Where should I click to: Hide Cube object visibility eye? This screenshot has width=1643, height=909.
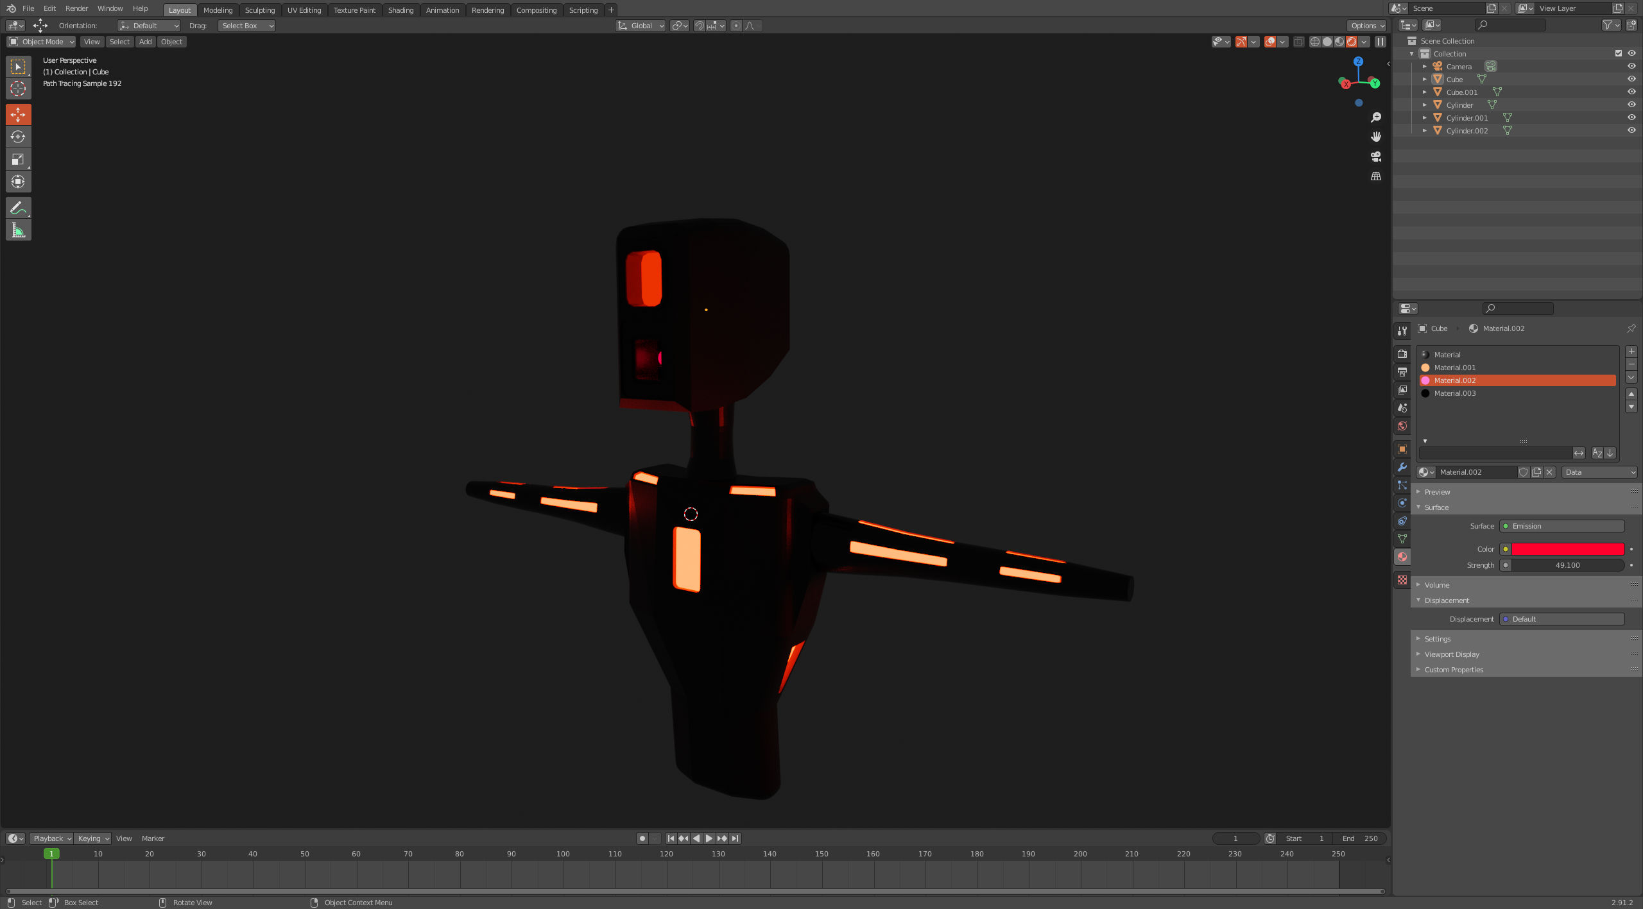[1631, 79]
